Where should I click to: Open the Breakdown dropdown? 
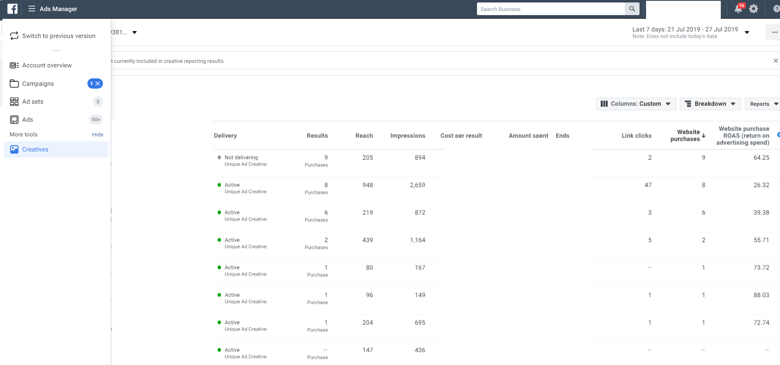(x=710, y=104)
